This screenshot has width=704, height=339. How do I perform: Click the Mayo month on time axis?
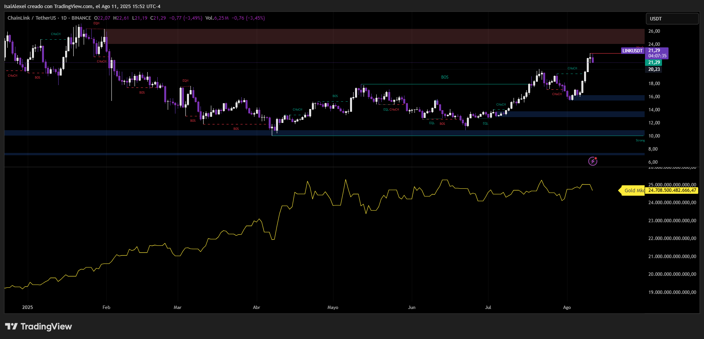coord(332,307)
